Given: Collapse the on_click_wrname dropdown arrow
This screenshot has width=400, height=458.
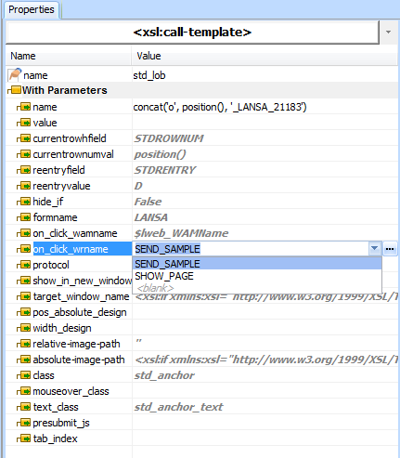Looking at the screenshot, I should tap(375, 249).
